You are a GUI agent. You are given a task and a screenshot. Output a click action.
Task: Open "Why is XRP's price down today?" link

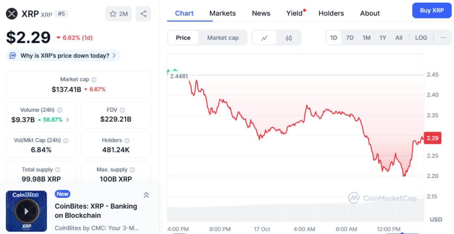click(x=65, y=56)
